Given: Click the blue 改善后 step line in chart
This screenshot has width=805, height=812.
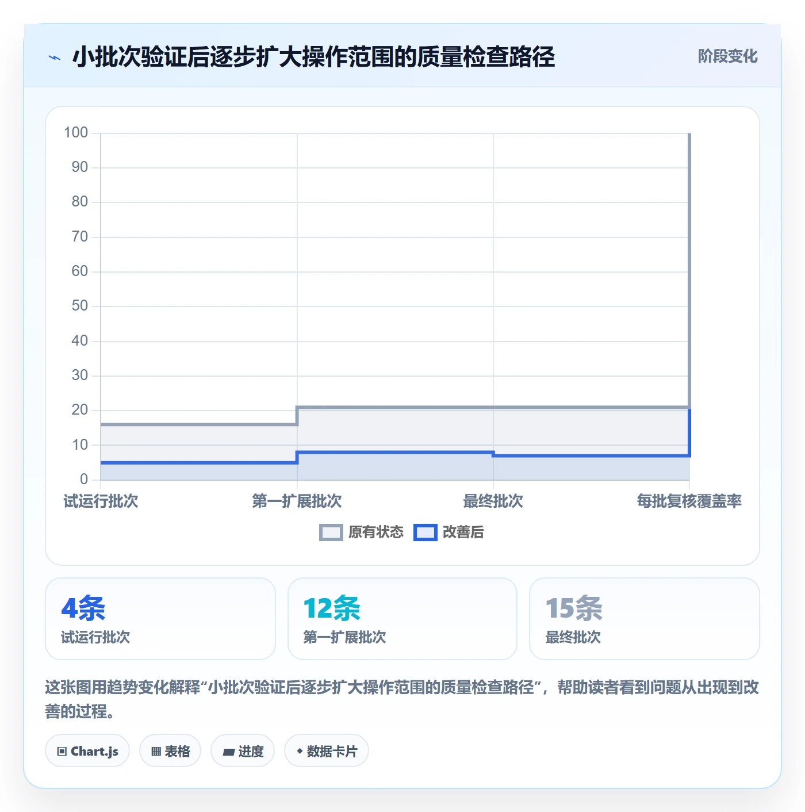Looking at the screenshot, I should tap(394, 453).
